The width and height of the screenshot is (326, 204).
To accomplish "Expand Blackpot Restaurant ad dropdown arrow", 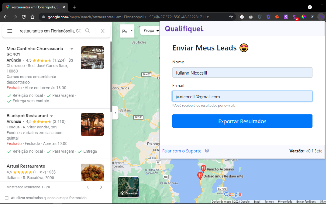I will click(x=51, y=116).
